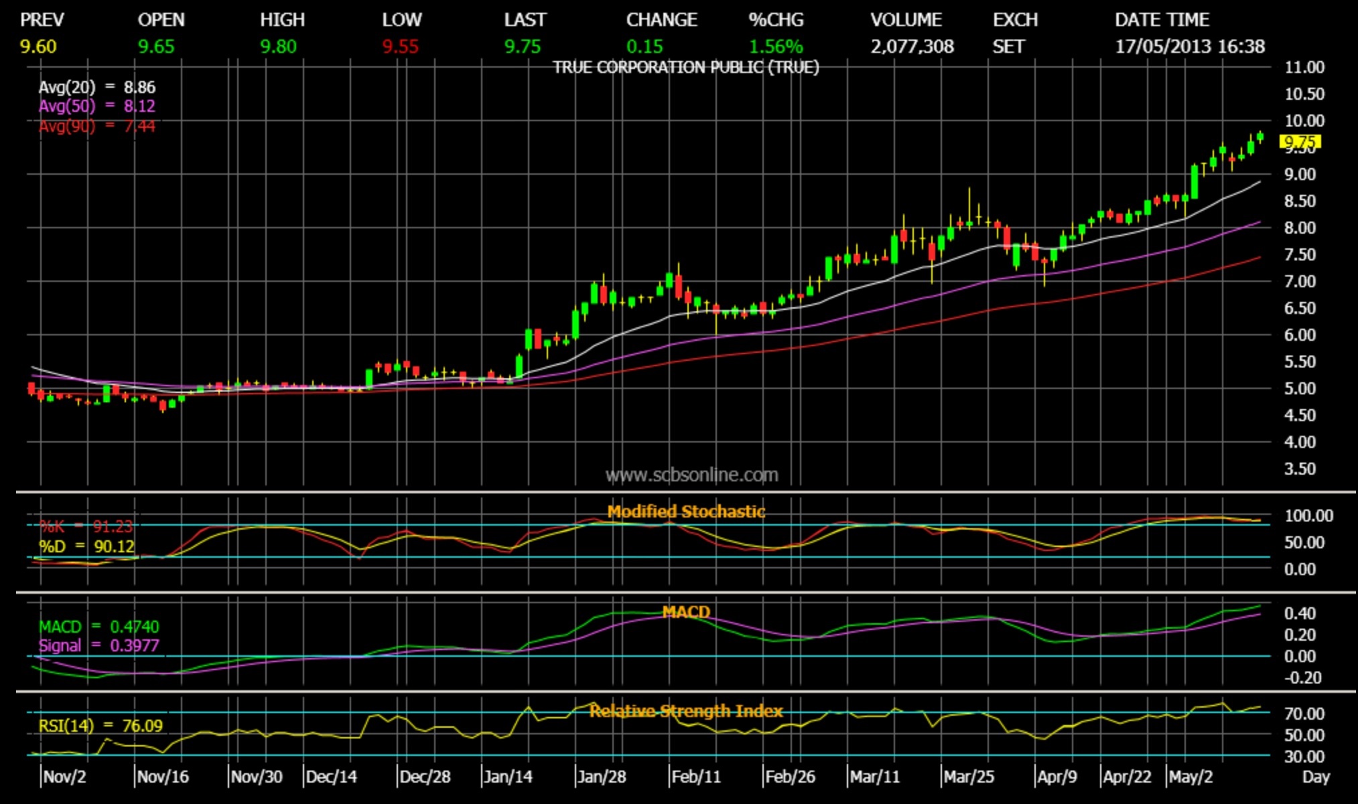
Task: Click the LAST value 9.75 in header
Action: click(523, 47)
